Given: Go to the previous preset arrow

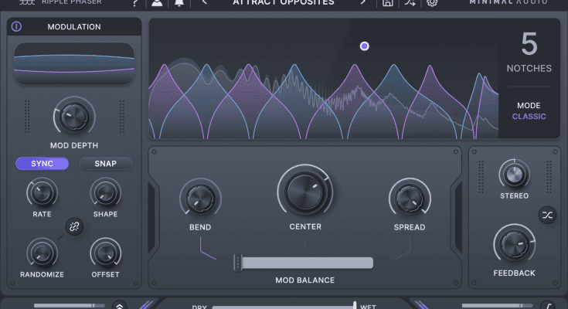Looking at the screenshot, I should coord(204,3).
